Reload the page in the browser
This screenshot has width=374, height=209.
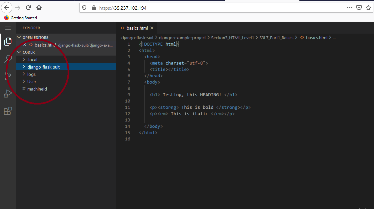pyautogui.click(x=28, y=8)
